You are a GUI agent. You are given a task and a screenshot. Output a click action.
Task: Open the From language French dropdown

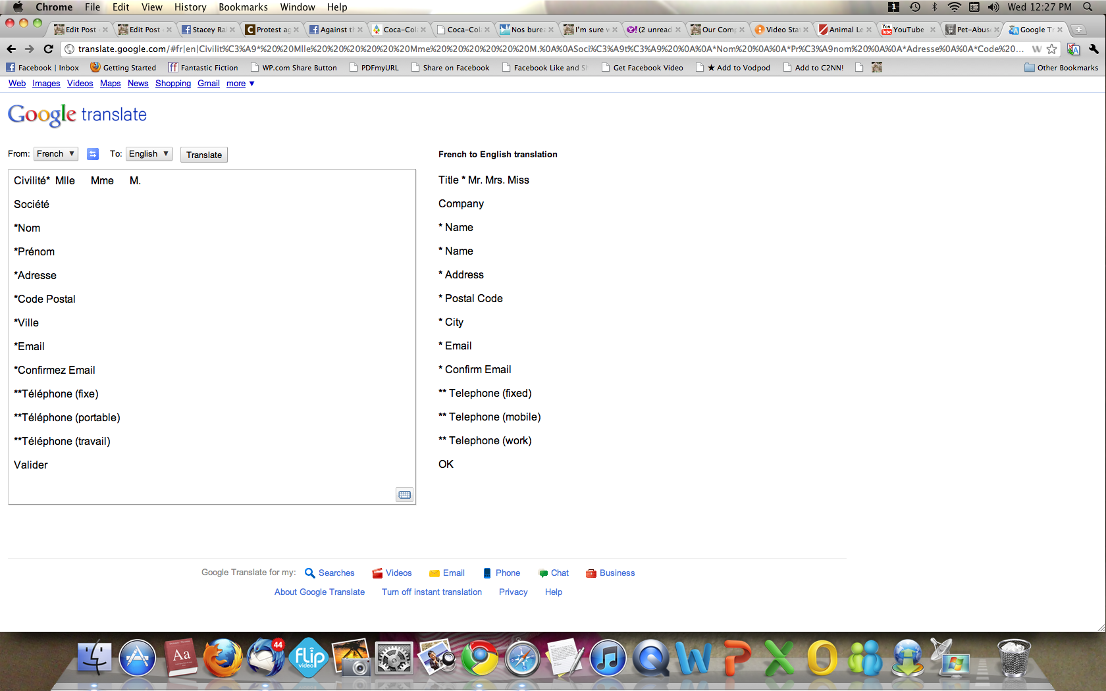[55, 154]
